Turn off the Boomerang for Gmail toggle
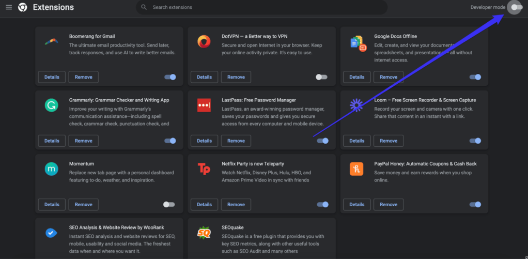The width and height of the screenshot is (528, 259). pyautogui.click(x=170, y=77)
